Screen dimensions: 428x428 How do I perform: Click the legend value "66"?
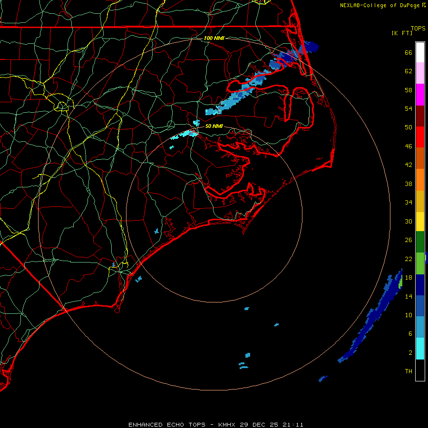point(409,52)
